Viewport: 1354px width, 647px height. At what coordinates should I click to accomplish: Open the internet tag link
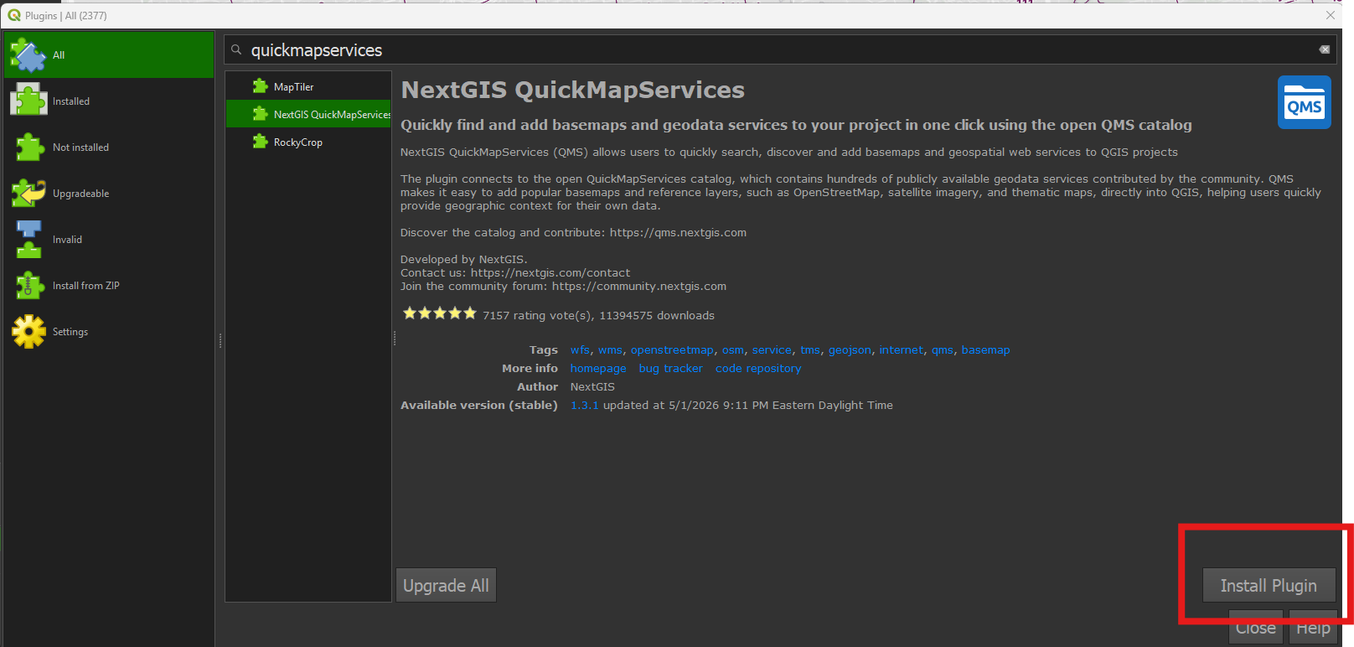pos(901,350)
